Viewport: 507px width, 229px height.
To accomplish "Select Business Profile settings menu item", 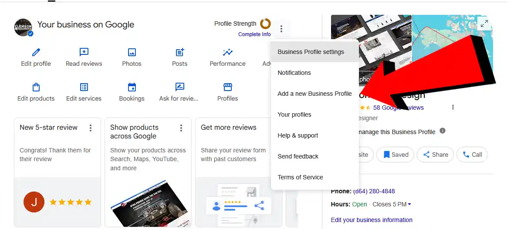I will (315, 52).
